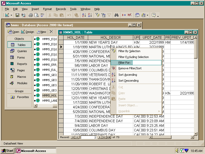Click next record navigation button

pyautogui.click(x=100, y=137)
